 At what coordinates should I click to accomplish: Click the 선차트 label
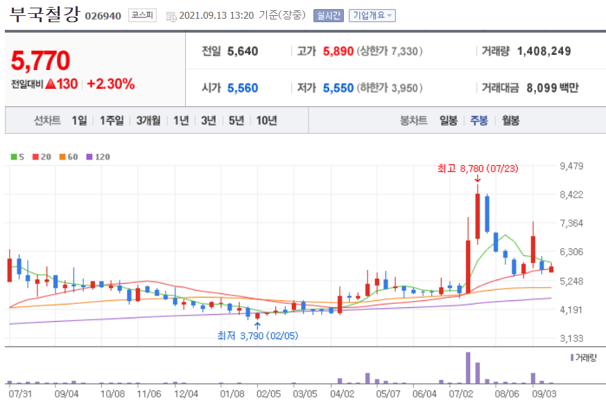[x=47, y=121]
